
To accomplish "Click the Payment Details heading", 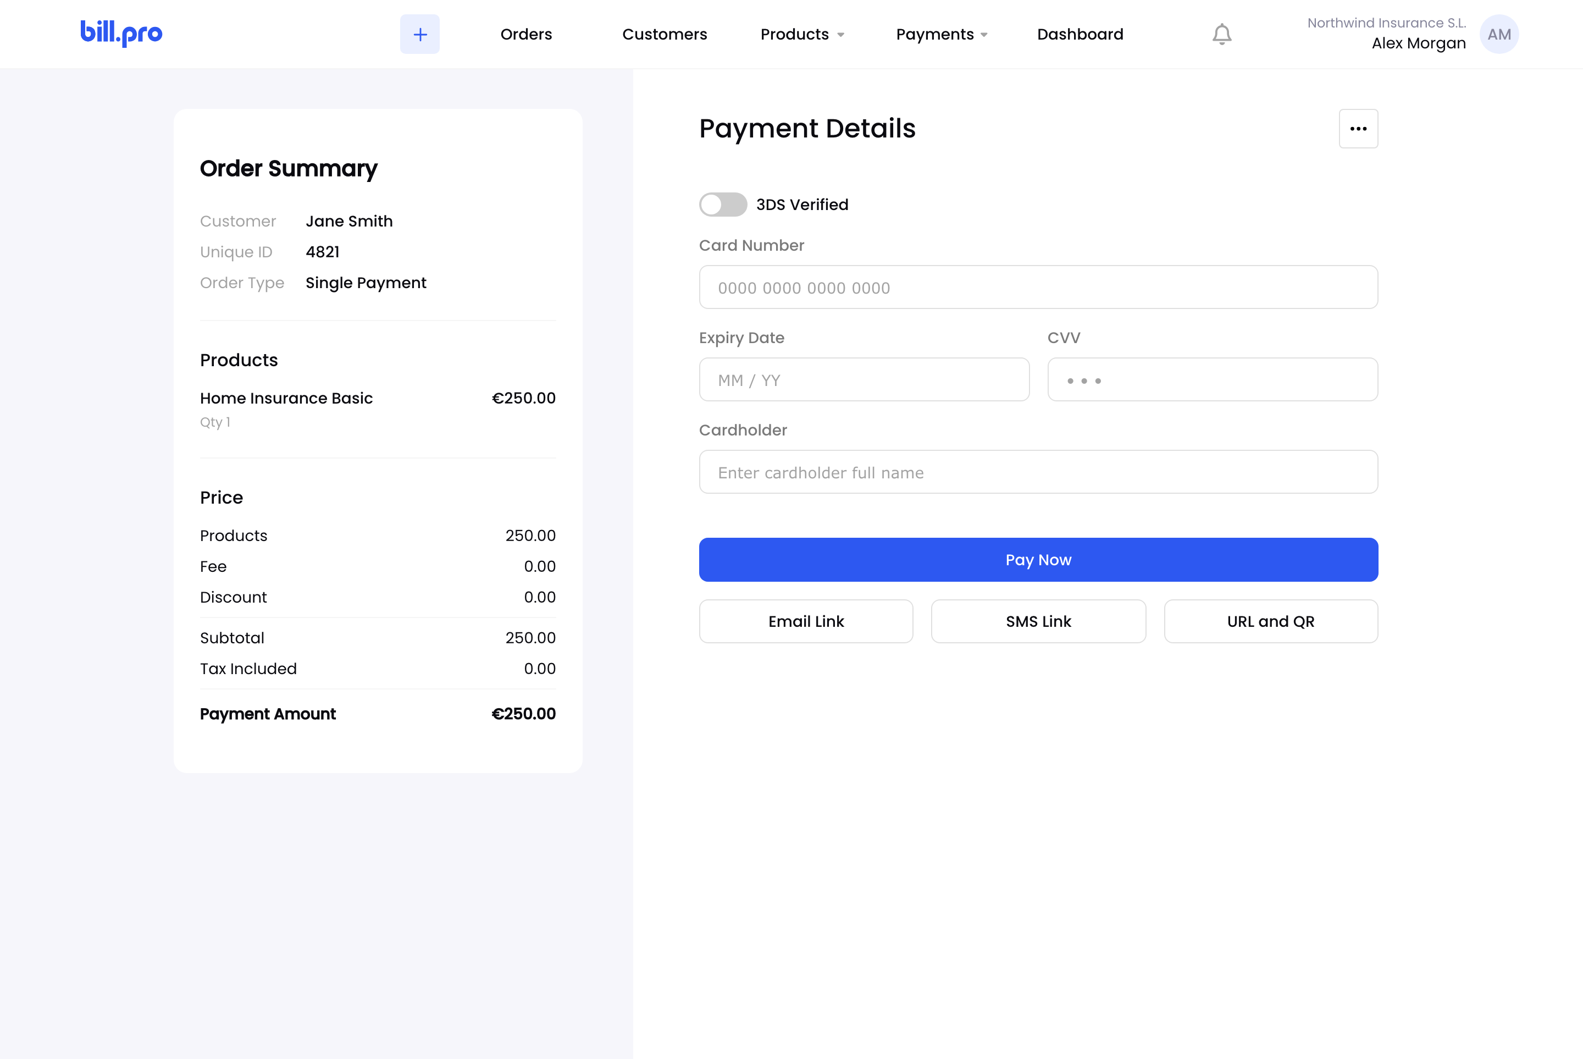I will click(x=807, y=128).
